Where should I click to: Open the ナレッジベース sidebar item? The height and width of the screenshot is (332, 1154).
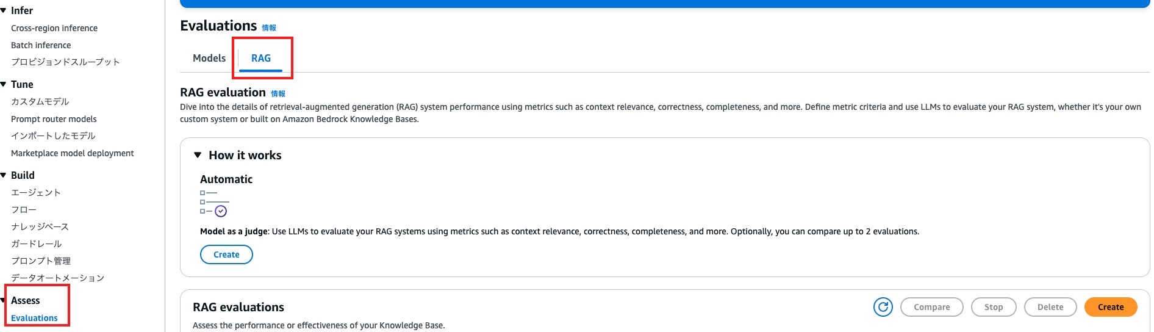tap(40, 226)
